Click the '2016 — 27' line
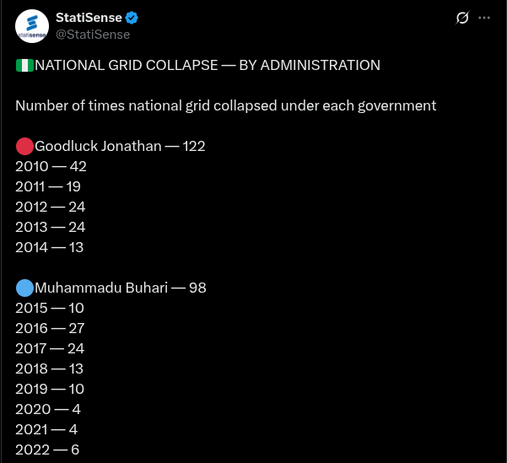The width and height of the screenshot is (507, 463). (x=50, y=329)
